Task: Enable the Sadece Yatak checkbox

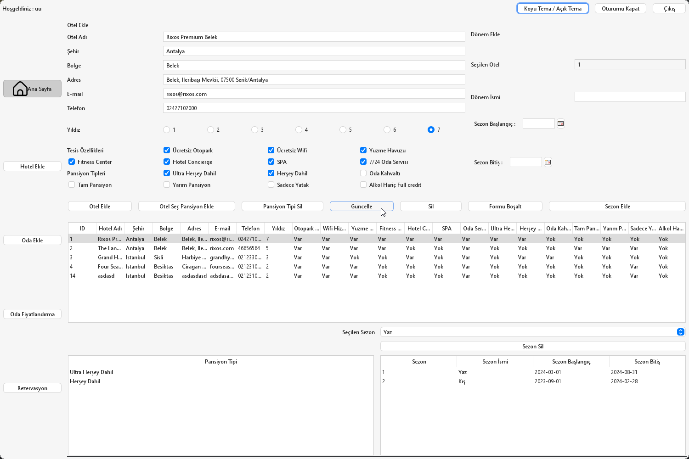Action: [271, 185]
